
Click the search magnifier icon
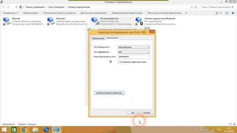coord(232,7)
